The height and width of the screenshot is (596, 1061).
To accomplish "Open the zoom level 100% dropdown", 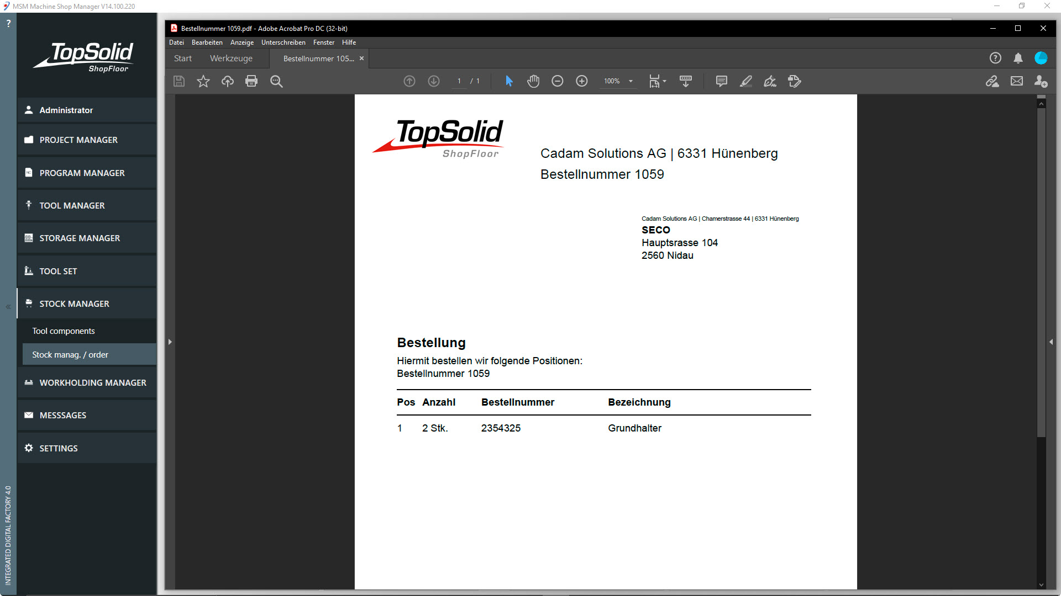I will tap(631, 81).
